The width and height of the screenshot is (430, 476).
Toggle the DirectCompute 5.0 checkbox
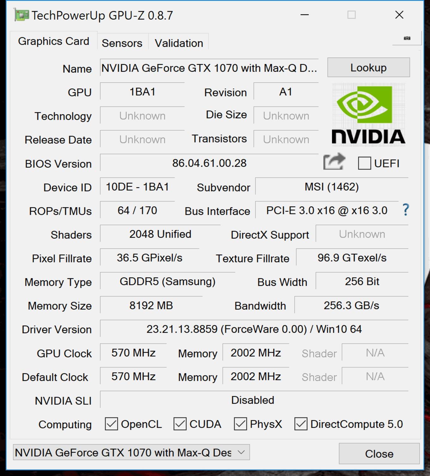coord(301,424)
